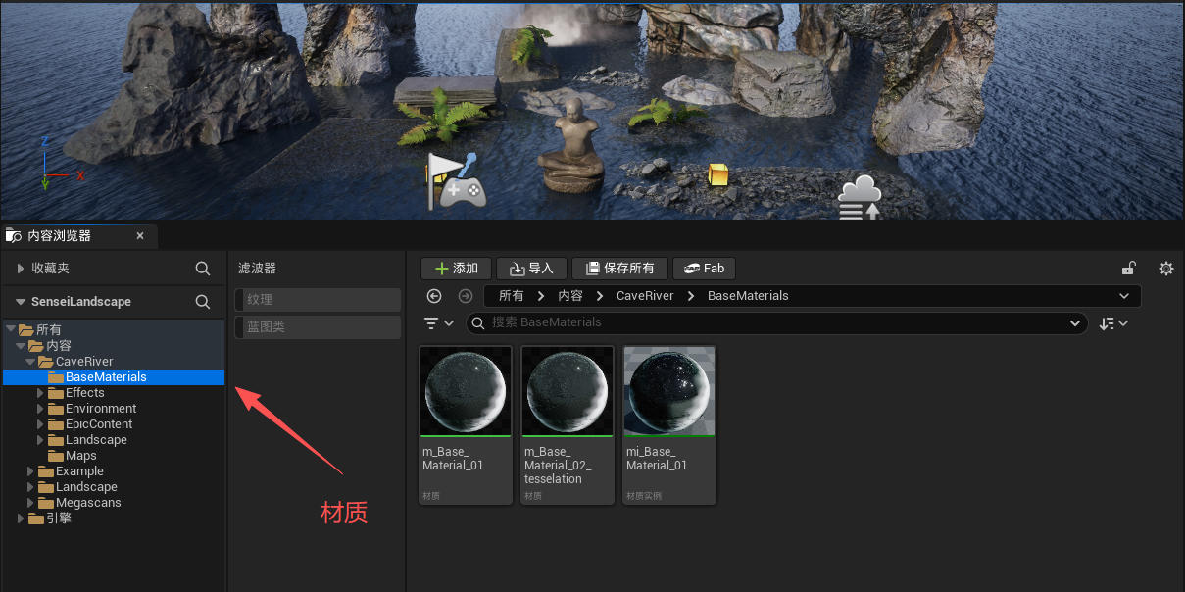Select the BaseMaterials folder in tree
The height and width of the screenshot is (592, 1185).
click(114, 377)
